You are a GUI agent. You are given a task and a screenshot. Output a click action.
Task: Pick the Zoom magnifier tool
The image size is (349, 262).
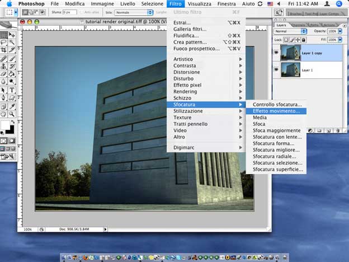pyautogui.click(x=12, y=113)
